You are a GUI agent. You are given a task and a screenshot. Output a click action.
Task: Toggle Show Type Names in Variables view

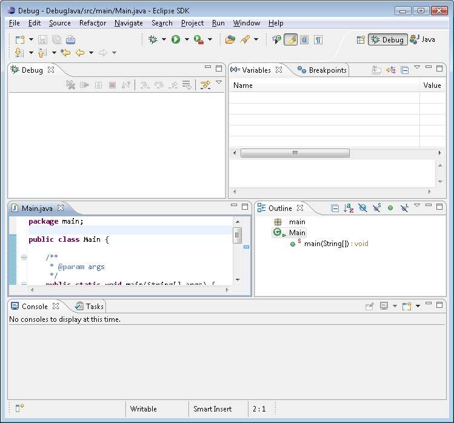[x=376, y=70]
